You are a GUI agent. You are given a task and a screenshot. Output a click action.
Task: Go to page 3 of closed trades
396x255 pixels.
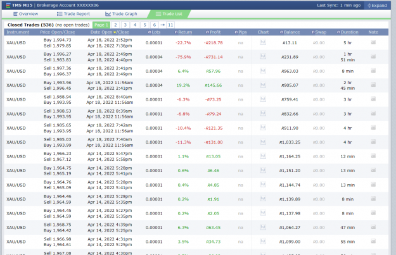click(125, 25)
